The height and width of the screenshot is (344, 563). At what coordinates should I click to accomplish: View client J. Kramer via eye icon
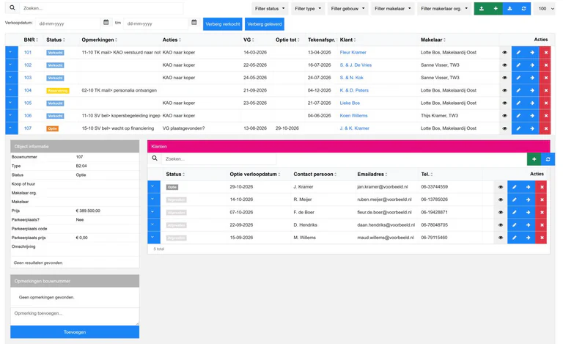[501, 187]
